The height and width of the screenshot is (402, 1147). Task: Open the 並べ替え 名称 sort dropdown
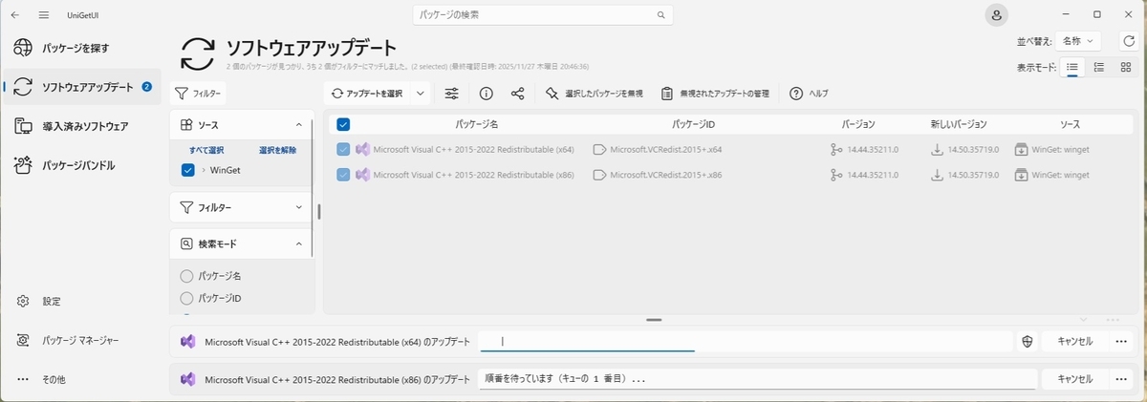pyautogui.click(x=1077, y=41)
